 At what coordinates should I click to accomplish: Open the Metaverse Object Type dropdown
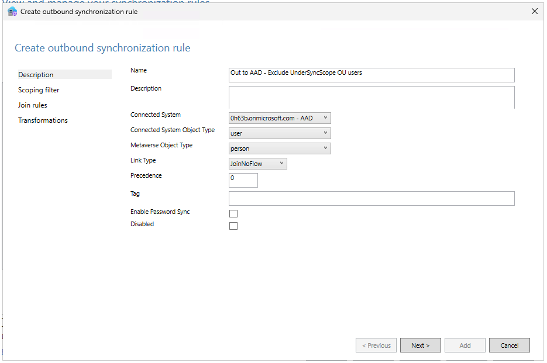279,148
